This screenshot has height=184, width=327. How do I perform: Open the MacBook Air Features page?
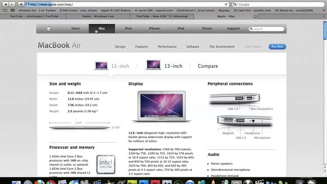coord(142,47)
